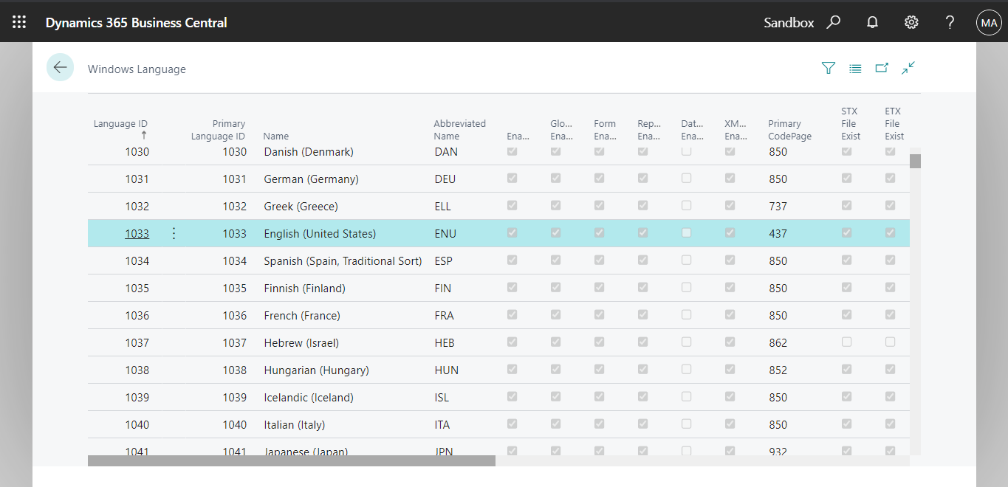1008x487 pixels.
Task: Collapse the page with shrink arrows icon
Action: coord(908,68)
